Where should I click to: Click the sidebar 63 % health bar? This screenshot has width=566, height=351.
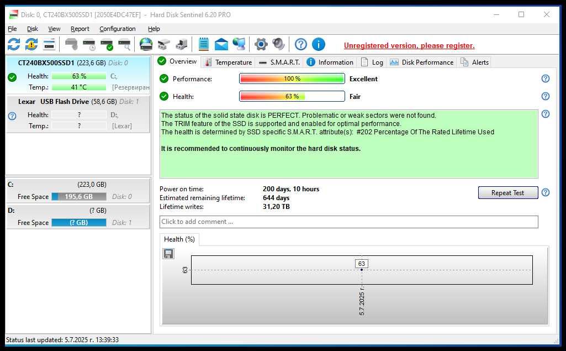tap(79, 76)
